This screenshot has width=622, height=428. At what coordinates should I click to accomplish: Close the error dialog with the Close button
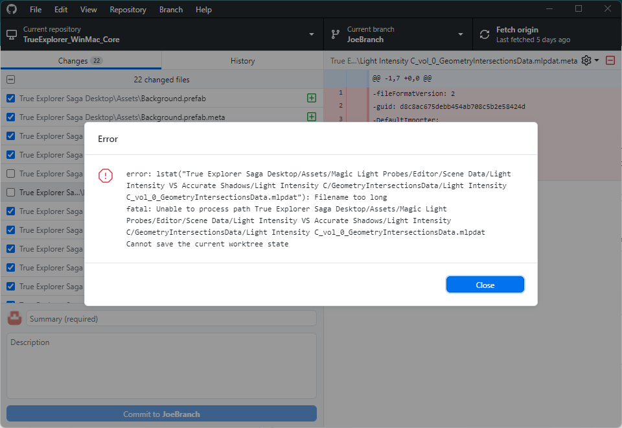[485, 284]
